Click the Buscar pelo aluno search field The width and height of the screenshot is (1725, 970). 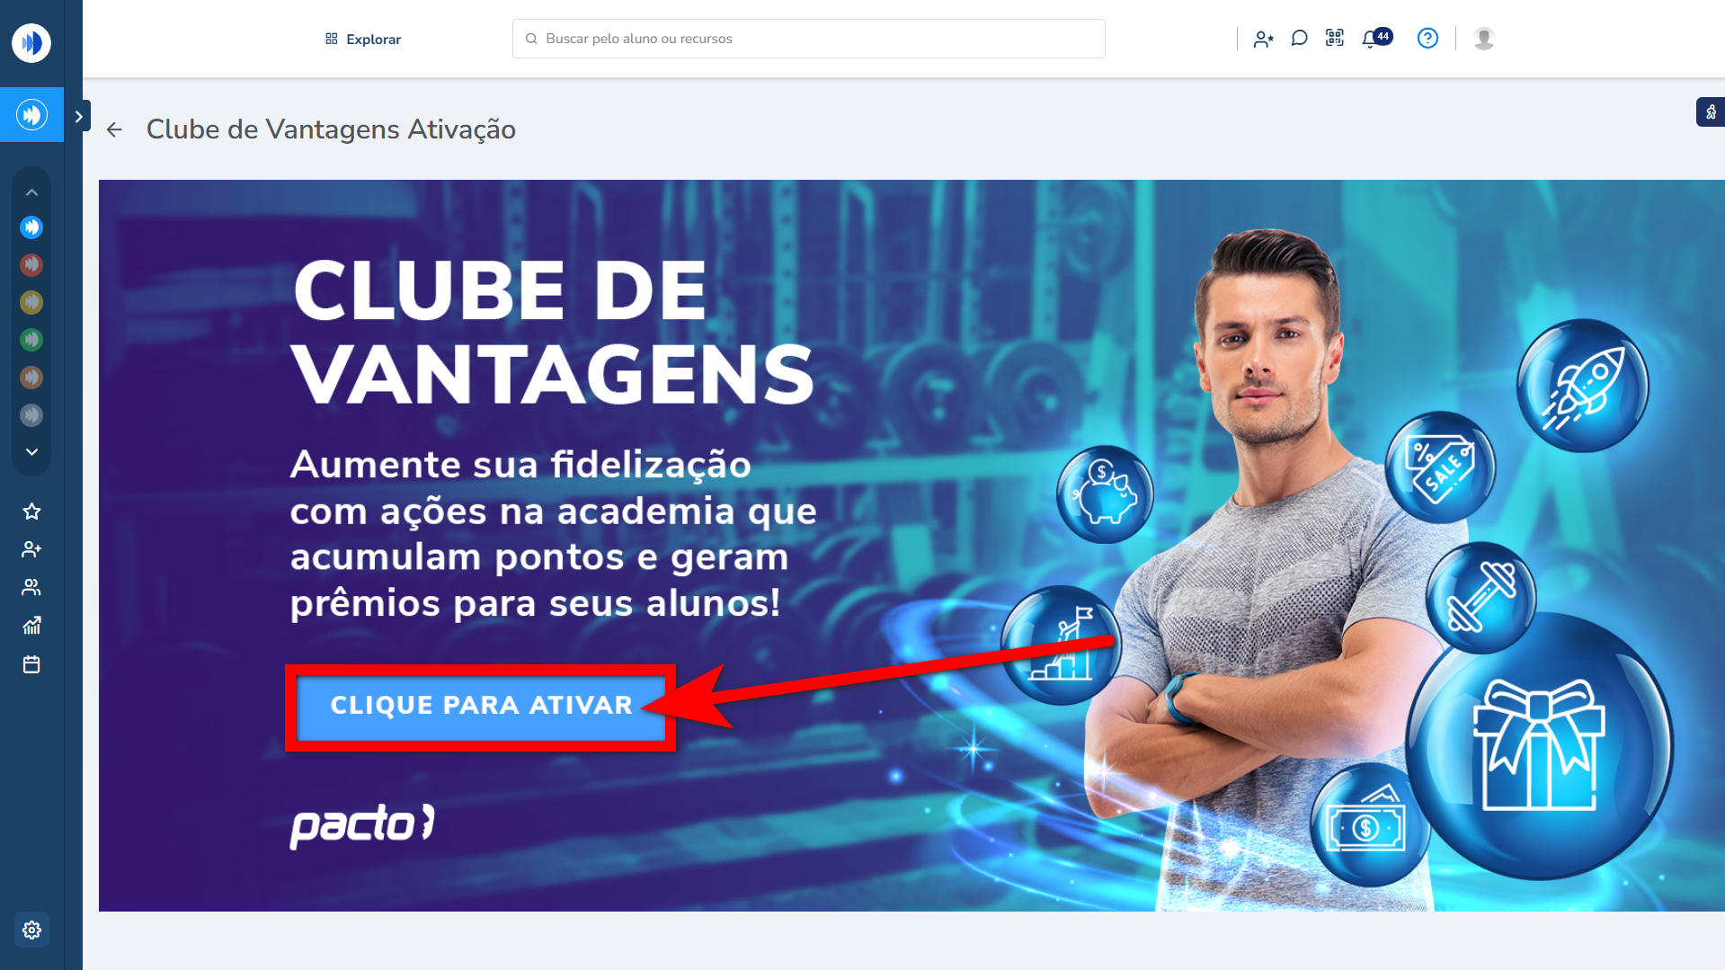(808, 39)
